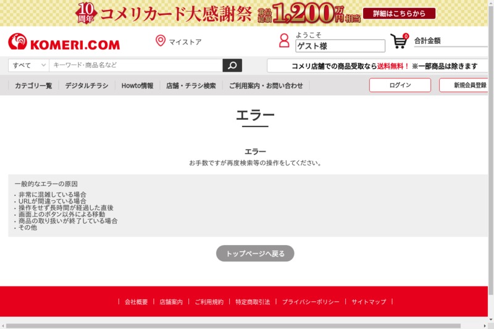Click 詳細はこちらから on the banner
494x329 pixels.
pyautogui.click(x=400, y=13)
